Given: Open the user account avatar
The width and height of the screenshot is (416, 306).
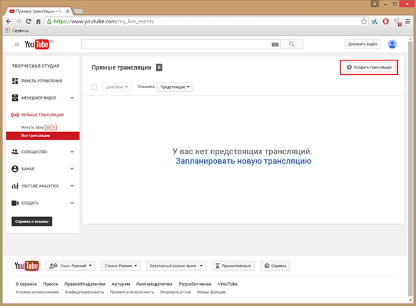Looking at the screenshot, I should [392, 44].
